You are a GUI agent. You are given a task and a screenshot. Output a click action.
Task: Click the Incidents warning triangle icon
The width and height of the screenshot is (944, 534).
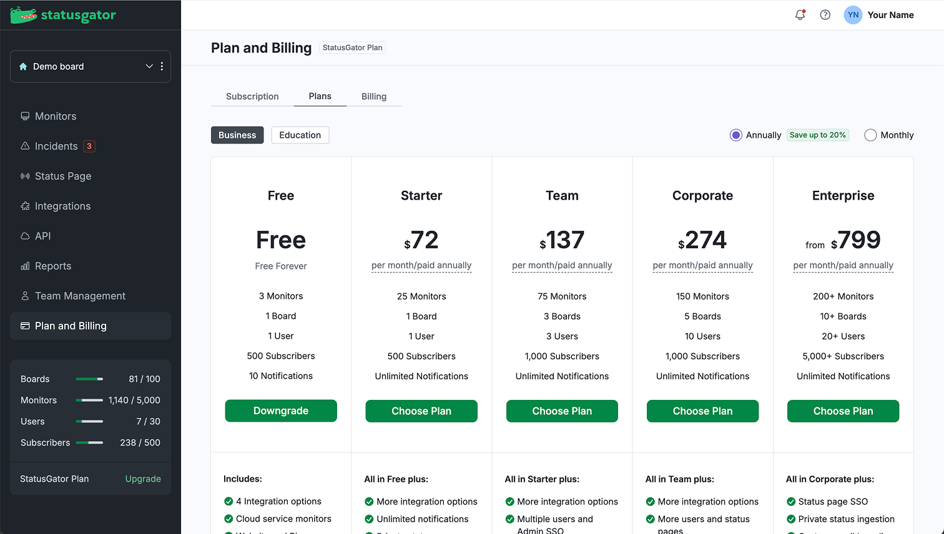pos(25,146)
